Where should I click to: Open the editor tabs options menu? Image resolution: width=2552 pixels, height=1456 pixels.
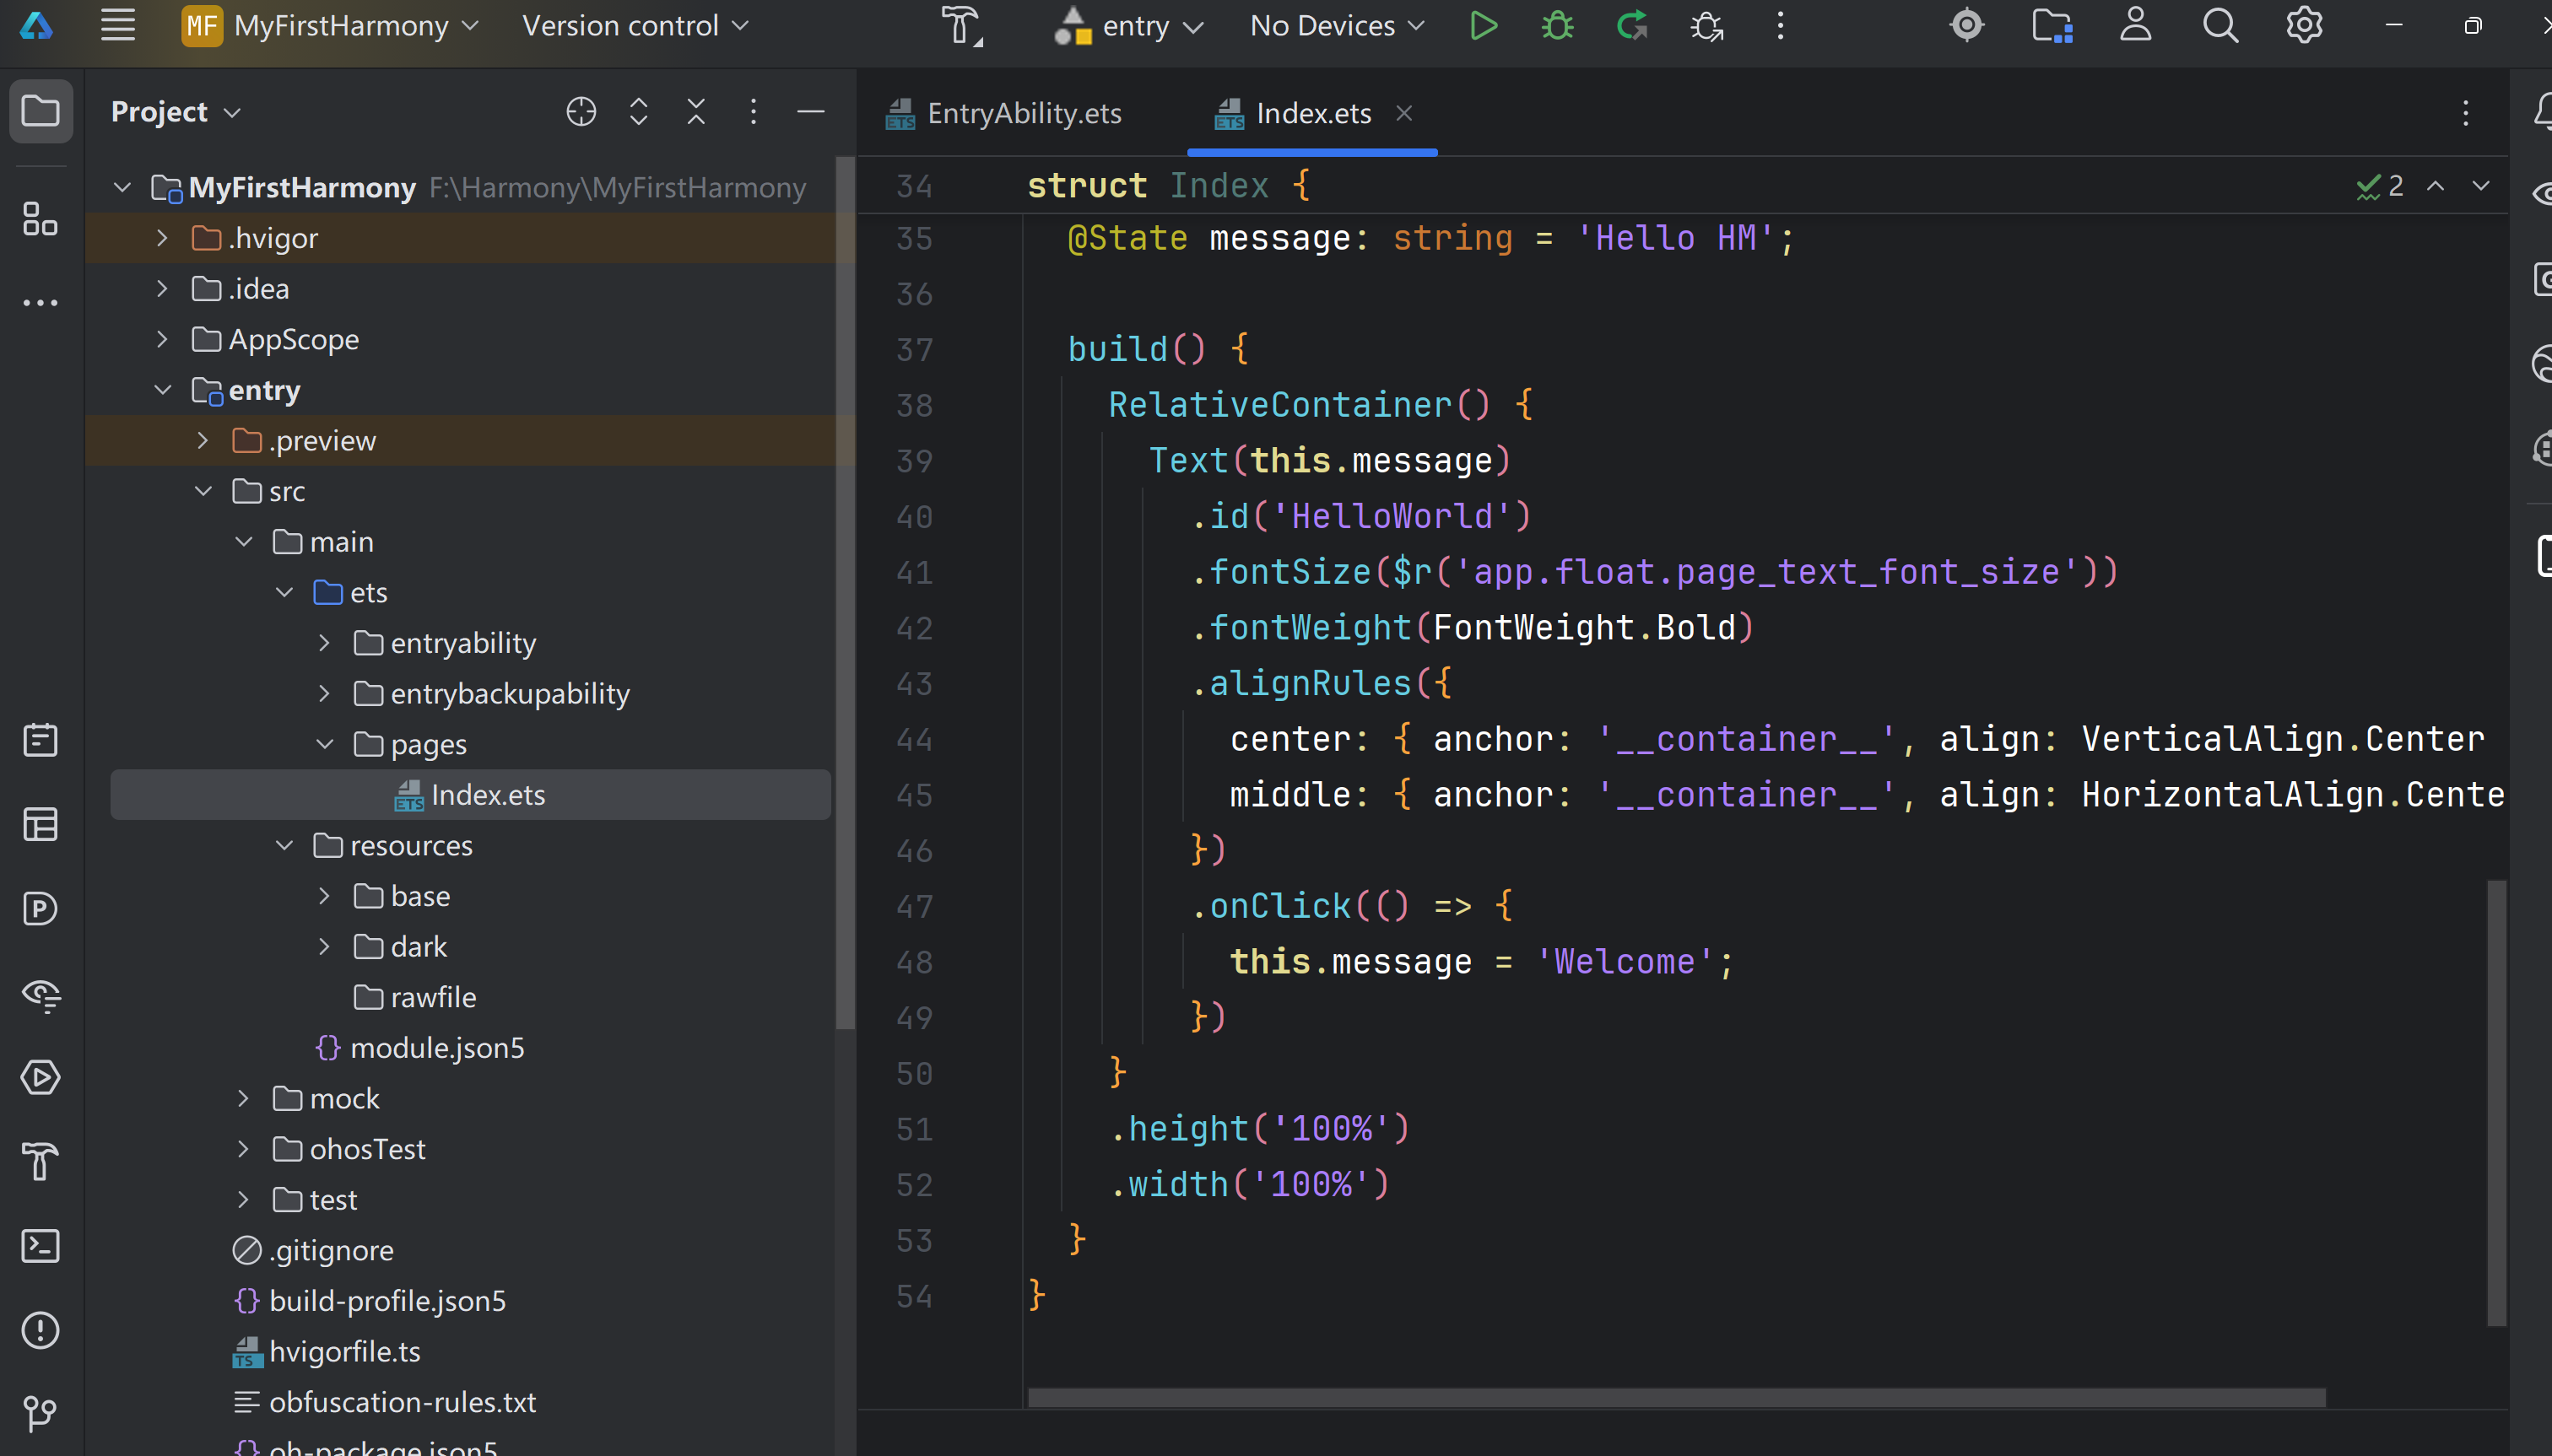point(2466,113)
